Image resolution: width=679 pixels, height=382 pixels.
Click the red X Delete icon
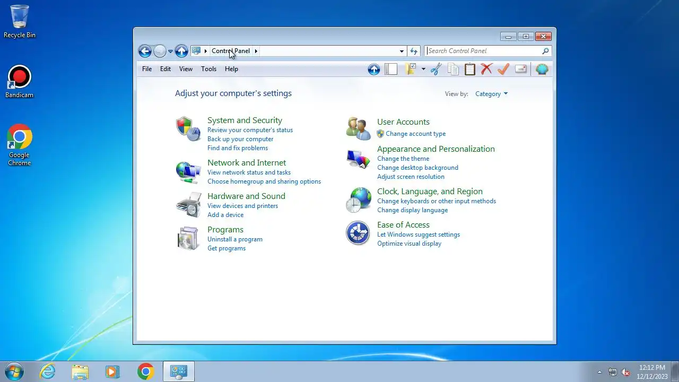(486, 69)
